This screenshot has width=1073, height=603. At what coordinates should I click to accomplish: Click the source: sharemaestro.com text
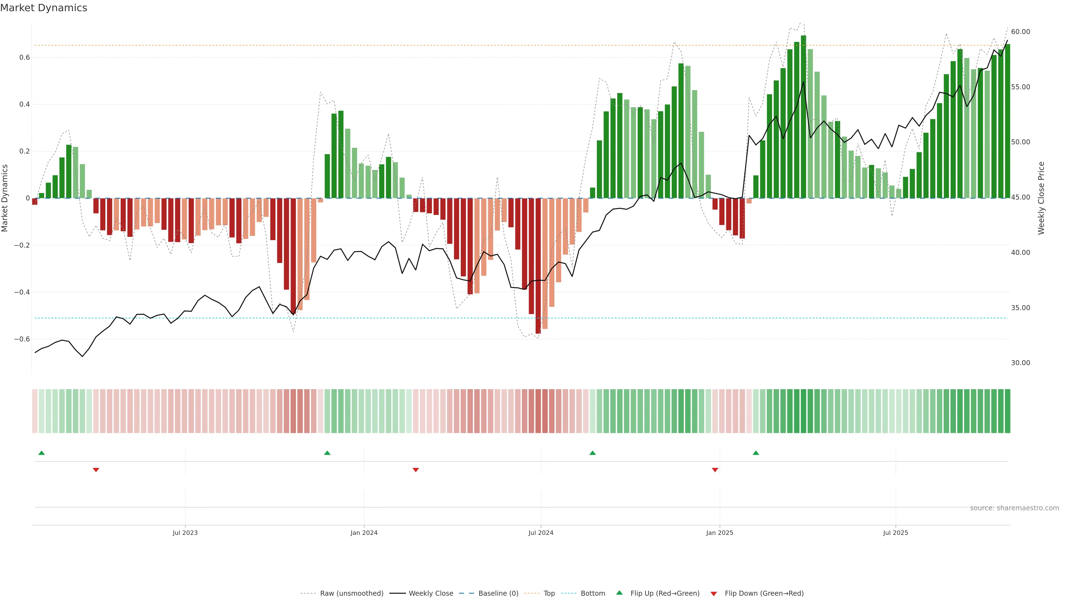point(1014,508)
